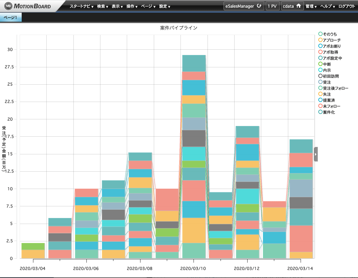Toggle the アポお断り legend series
Viewport: 358px width, 278px height.
click(x=330, y=46)
